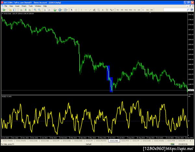This screenshot has width=195, height=152.
Task: Open the Insert menu
Action: [x=17, y=6]
